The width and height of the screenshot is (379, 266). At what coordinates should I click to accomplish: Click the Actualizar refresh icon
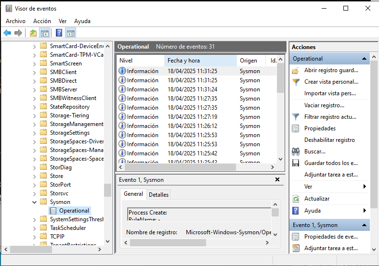(296, 199)
